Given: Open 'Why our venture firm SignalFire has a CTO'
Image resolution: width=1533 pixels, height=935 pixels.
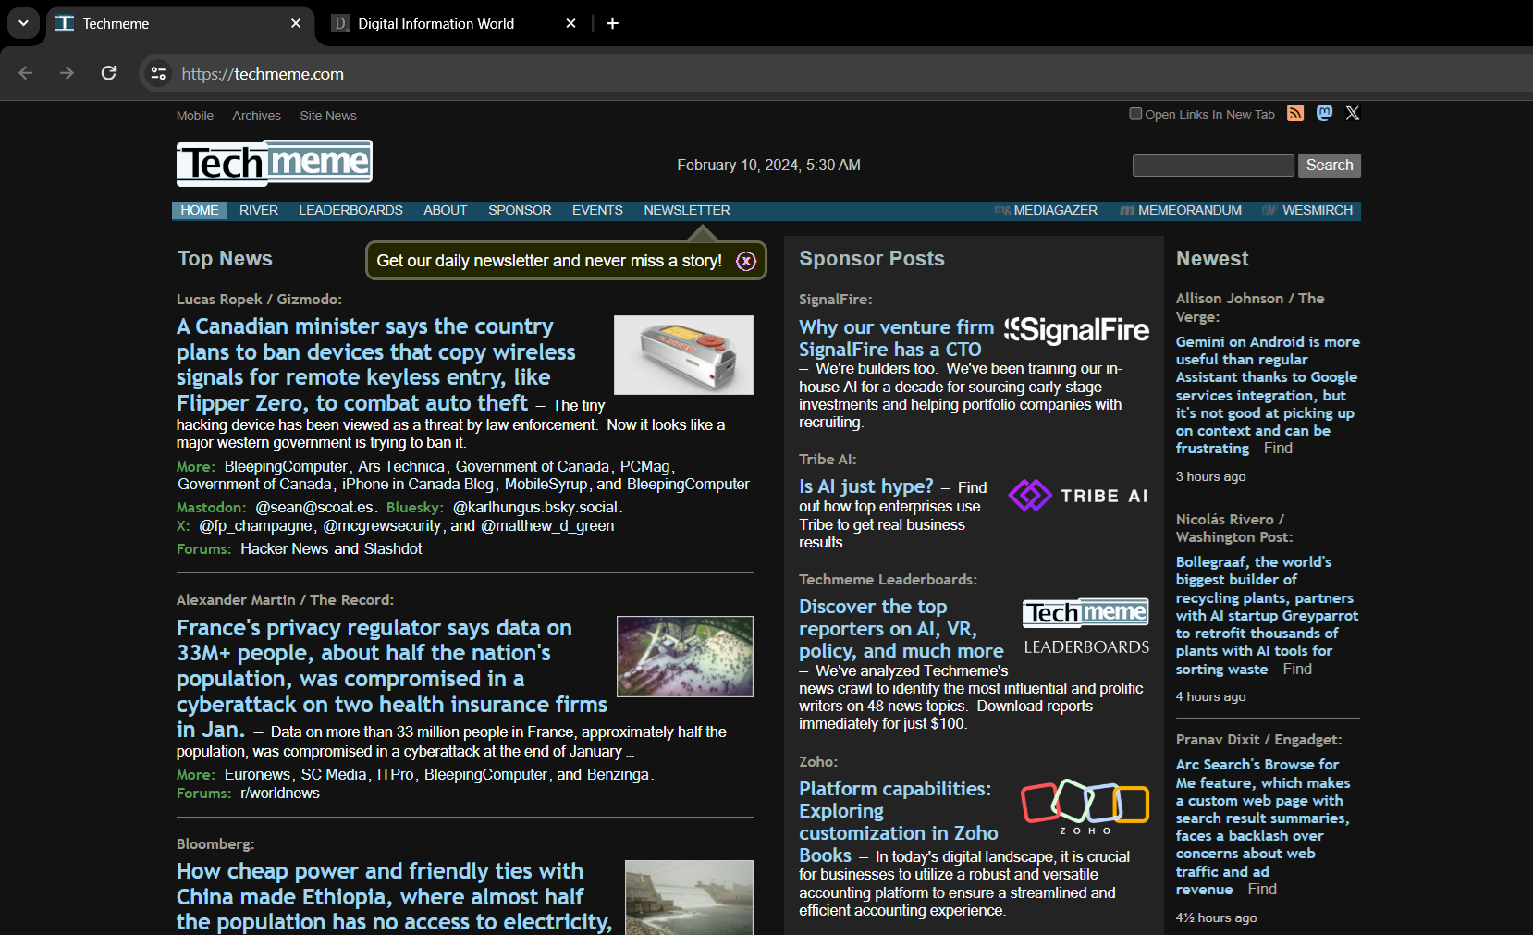Looking at the screenshot, I should (x=896, y=338).
